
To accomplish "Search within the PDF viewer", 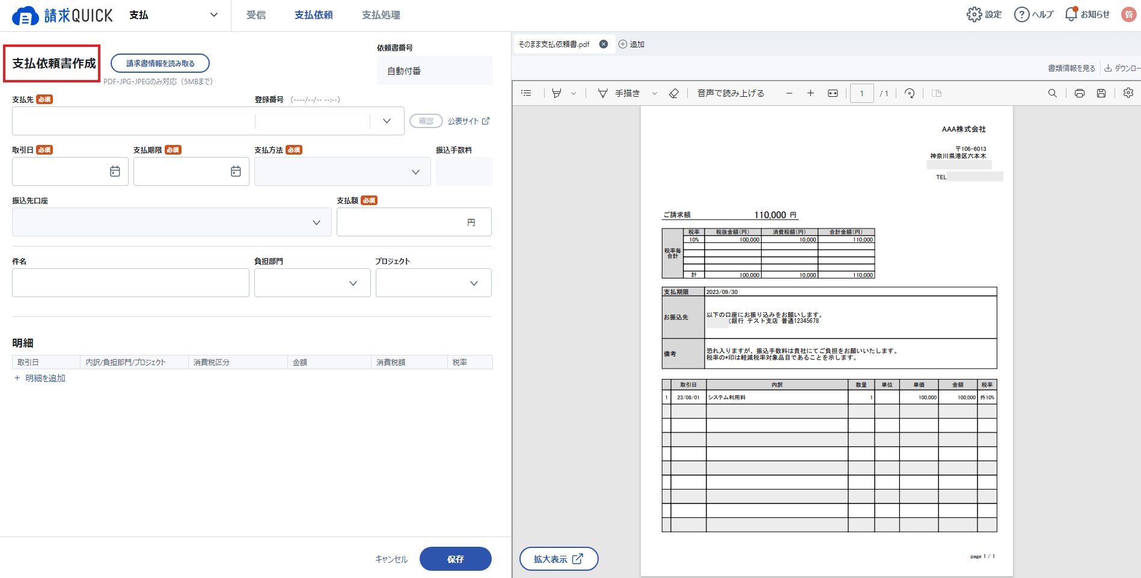I will [x=1052, y=93].
